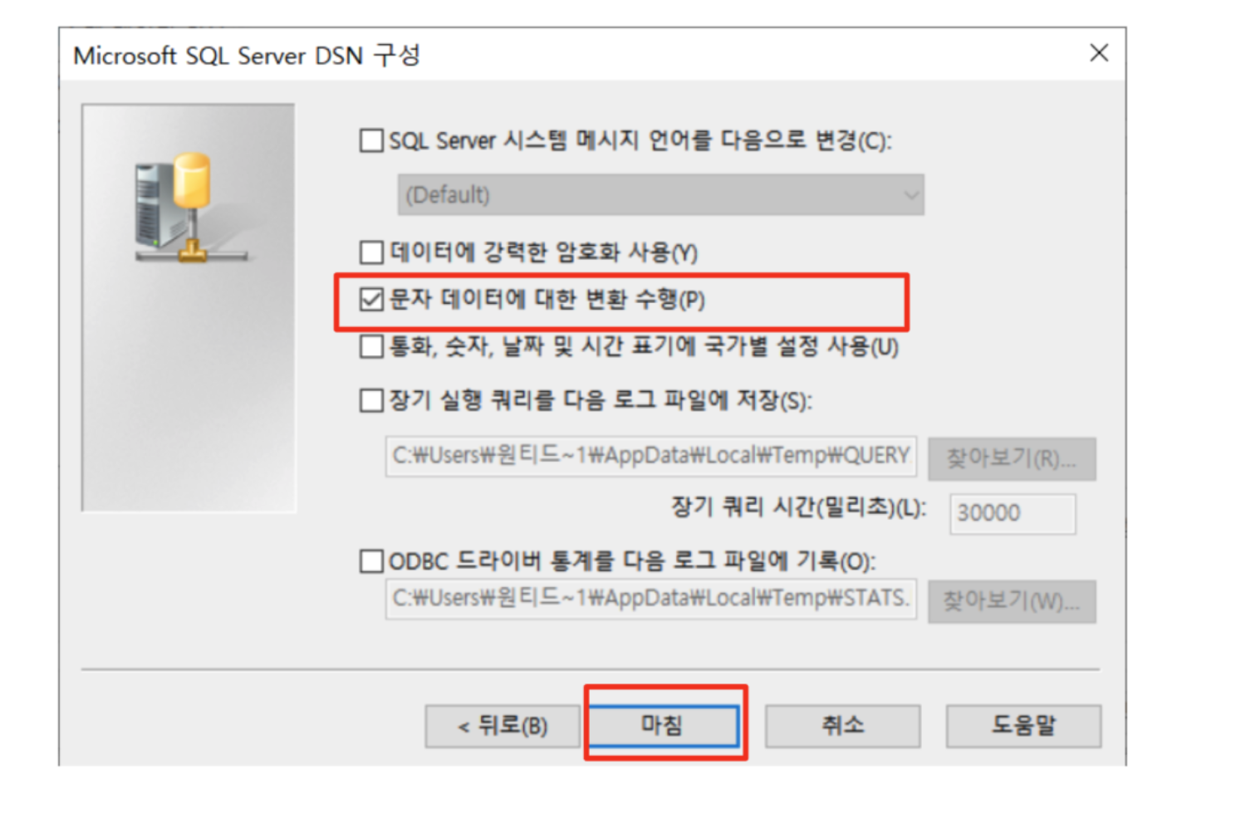Check 데이터에 강력한 암호화 사용 option
Image resolution: width=1236 pixels, height=832 pixels.
[371, 252]
